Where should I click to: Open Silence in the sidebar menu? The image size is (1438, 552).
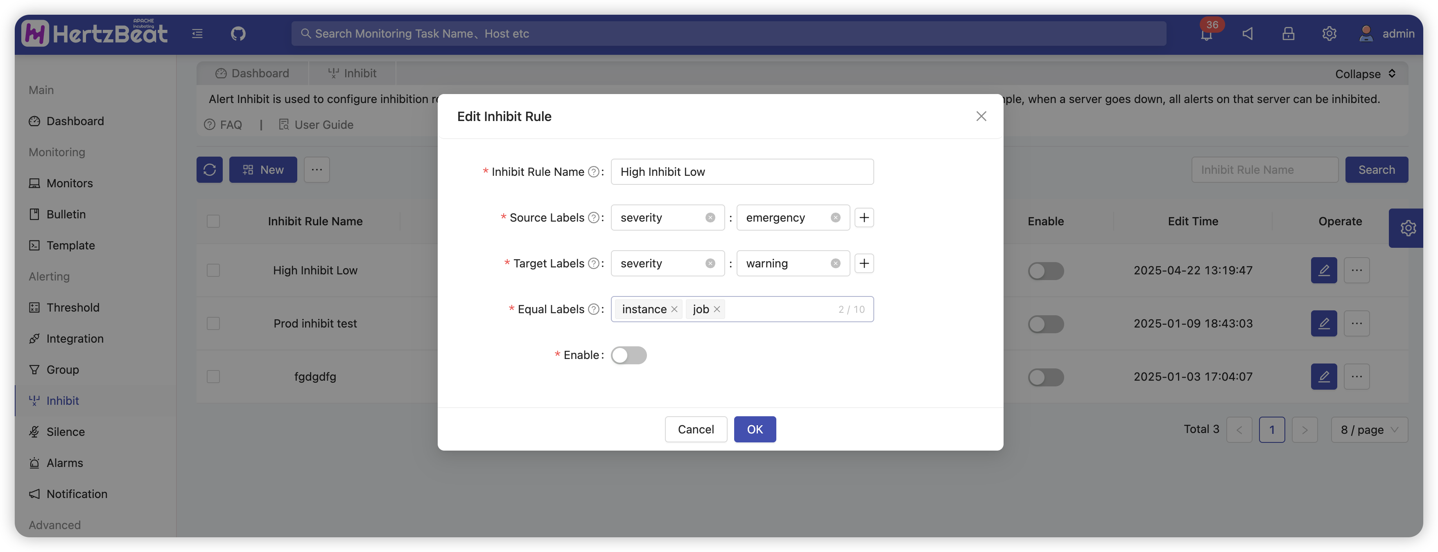coord(66,431)
